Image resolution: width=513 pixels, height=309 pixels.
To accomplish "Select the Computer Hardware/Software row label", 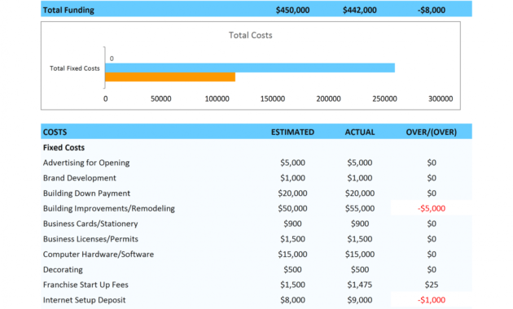I will (x=99, y=255).
